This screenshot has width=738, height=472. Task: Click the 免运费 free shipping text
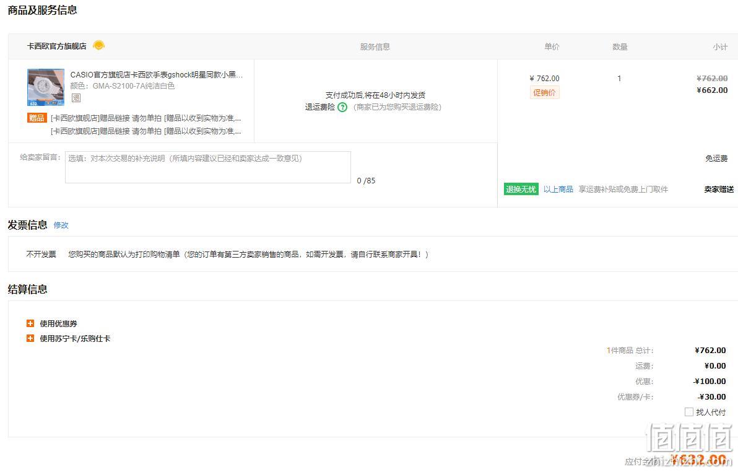coord(716,159)
